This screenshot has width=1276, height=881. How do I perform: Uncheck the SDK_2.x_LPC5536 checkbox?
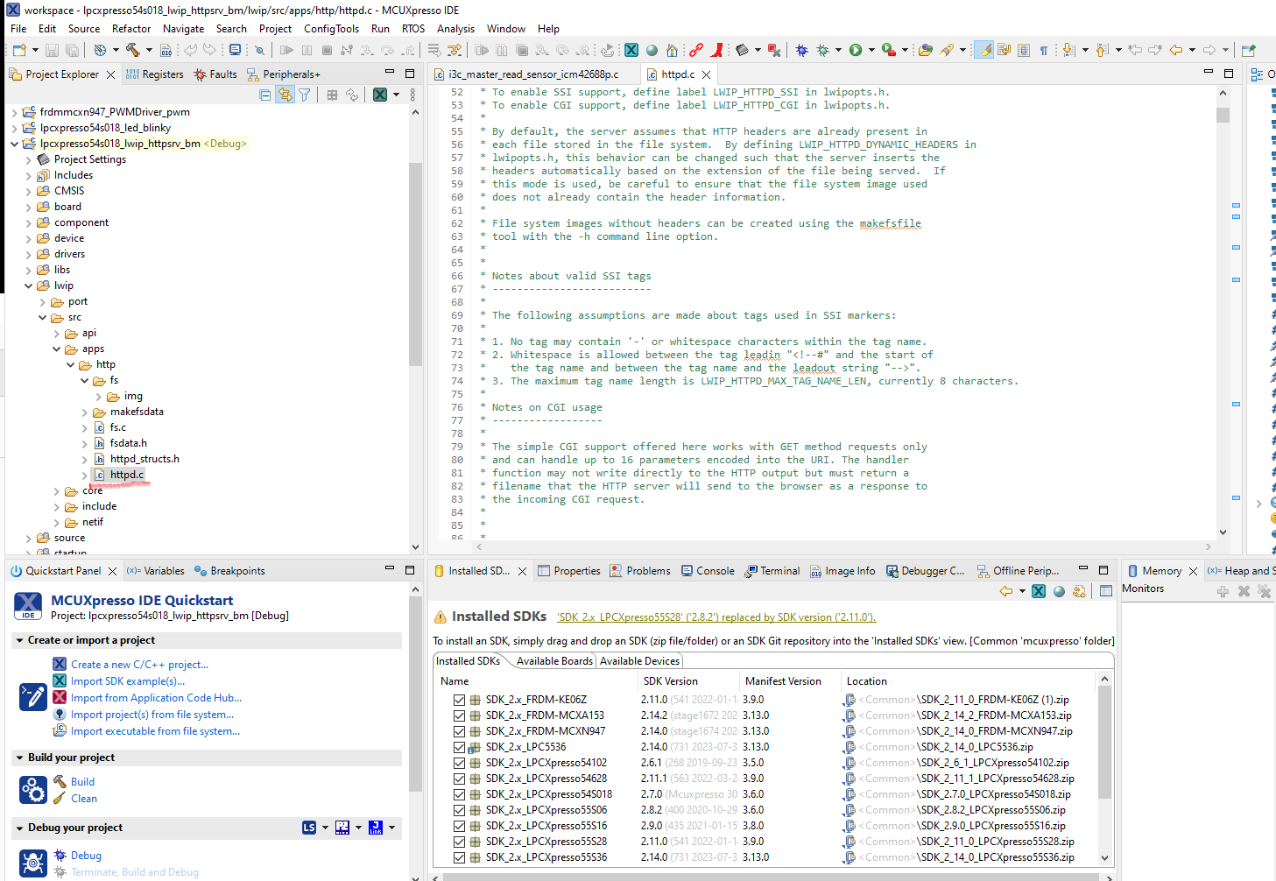pyautogui.click(x=459, y=747)
